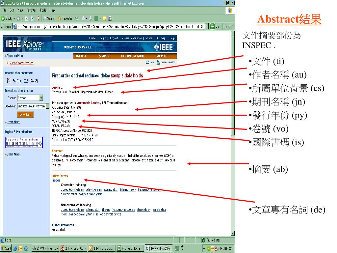The width and height of the screenshot is (337, 253).
Task: Refresh the page with the green refresh icon
Action: pos(32,18)
